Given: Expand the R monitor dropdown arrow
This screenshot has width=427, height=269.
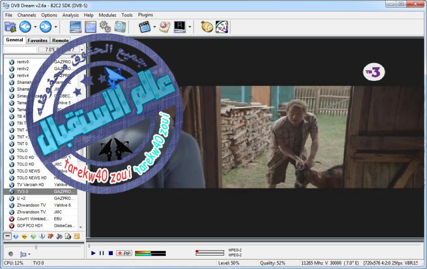Looking at the screenshot, I should [x=190, y=27].
